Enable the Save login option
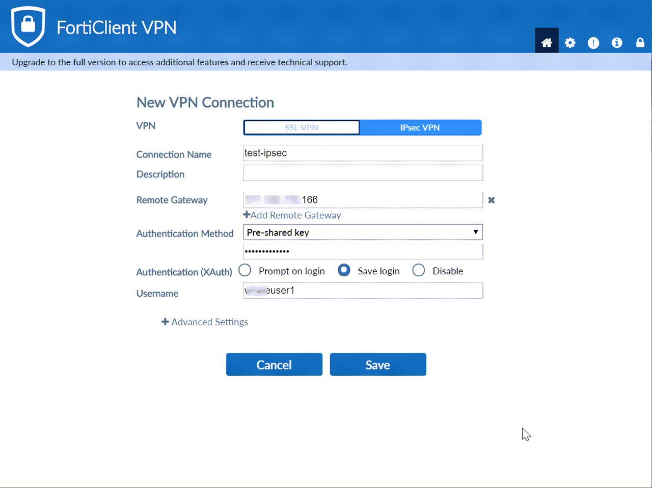 [344, 270]
